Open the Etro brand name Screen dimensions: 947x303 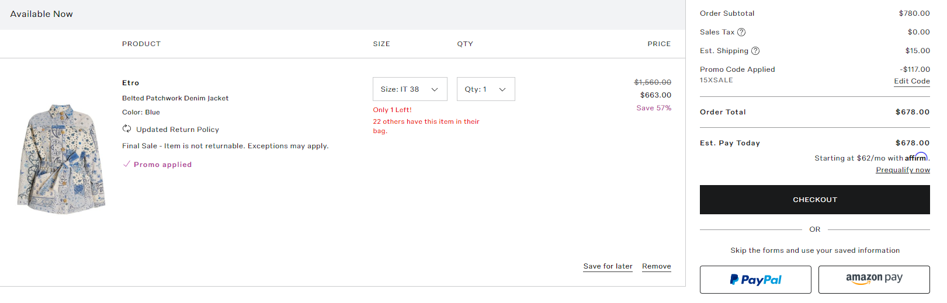tap(131, 83)
